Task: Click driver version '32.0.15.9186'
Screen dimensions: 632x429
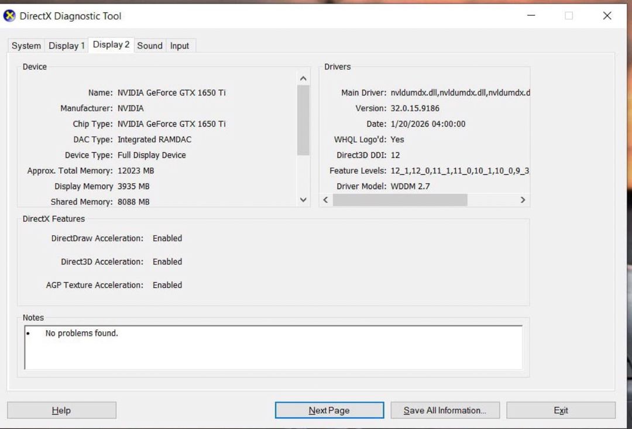Action: pyautogui.click(x=415, y=108)
